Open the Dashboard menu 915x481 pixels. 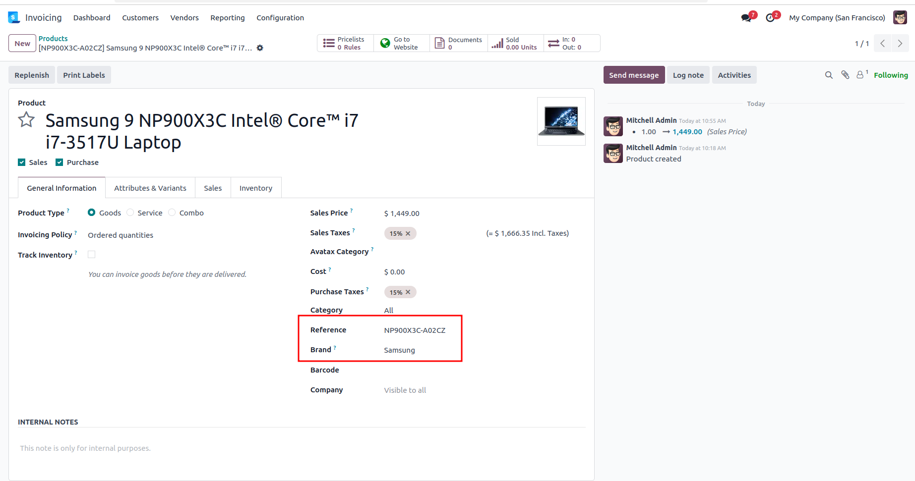(x=92, y=18)
